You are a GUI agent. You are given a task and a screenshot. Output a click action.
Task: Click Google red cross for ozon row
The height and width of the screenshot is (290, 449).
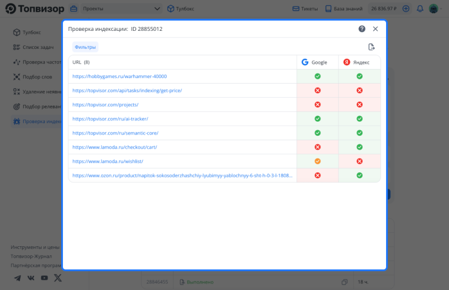pyautogui.click(x=318, y=176)
